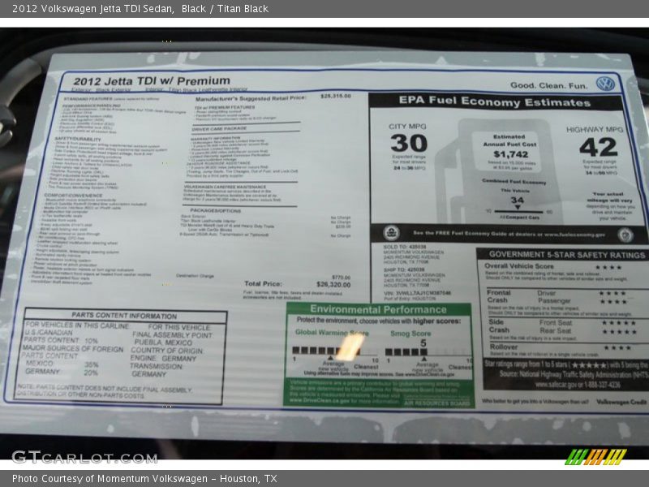The image size is (649, 487).
Task: Click the destination charge $770.00
Action: click(341, 278)
